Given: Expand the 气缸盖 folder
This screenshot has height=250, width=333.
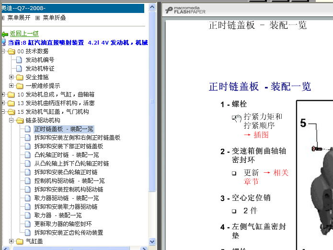Looking at the screenshot, I should [x=11, y=241].
